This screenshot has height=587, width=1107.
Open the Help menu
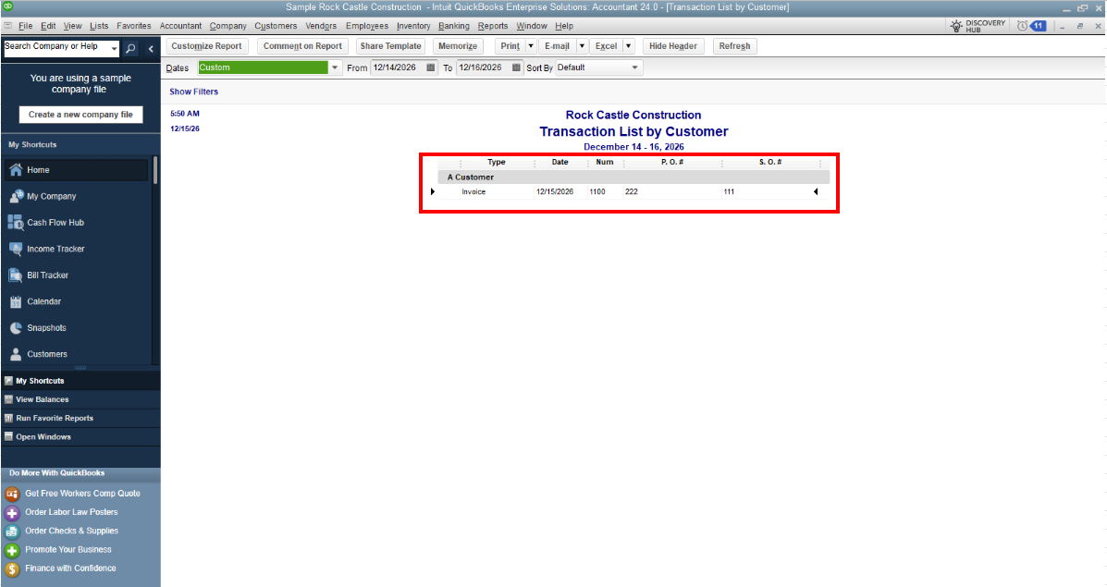coord(564,26)
